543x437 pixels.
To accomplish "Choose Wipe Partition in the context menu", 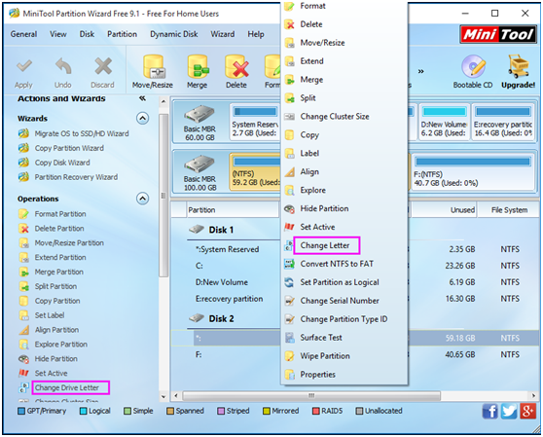I will 324,356.
